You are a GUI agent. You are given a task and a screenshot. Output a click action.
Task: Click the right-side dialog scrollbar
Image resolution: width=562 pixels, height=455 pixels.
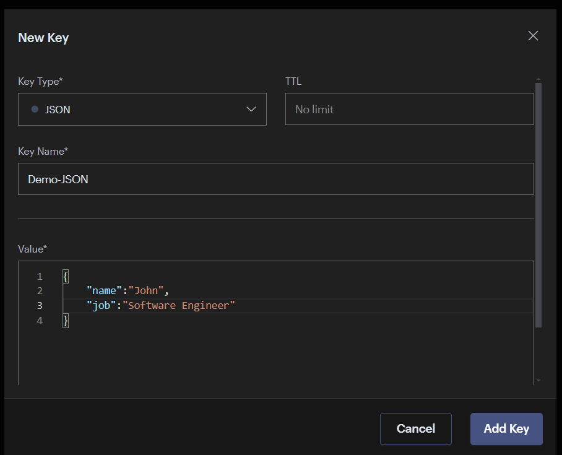click(537, 186)
